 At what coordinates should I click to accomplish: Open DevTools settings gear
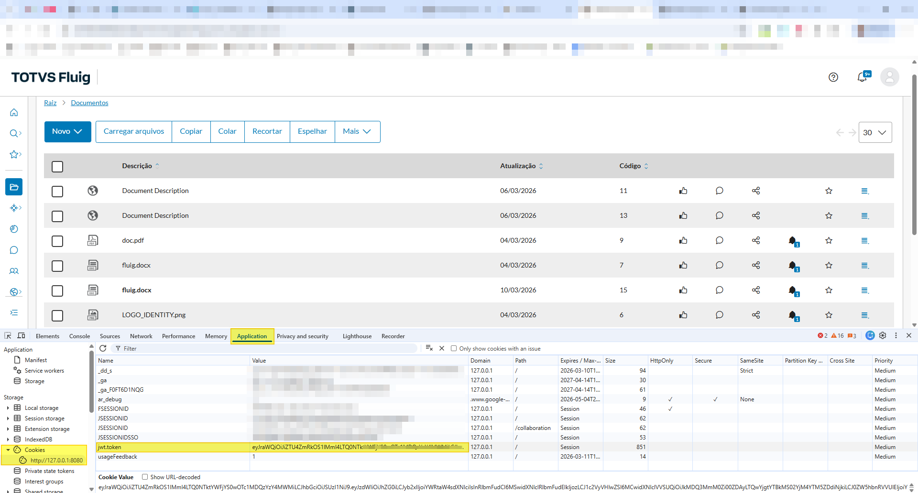883,335
